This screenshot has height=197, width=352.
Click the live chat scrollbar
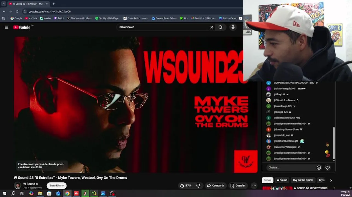click(334, 143)
